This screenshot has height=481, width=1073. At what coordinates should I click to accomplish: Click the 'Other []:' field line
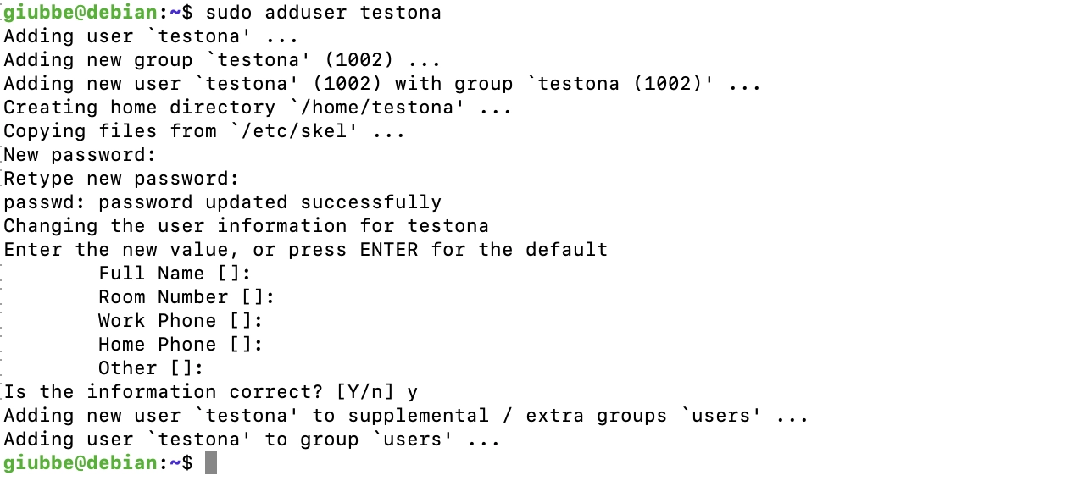tap(152, 368)
